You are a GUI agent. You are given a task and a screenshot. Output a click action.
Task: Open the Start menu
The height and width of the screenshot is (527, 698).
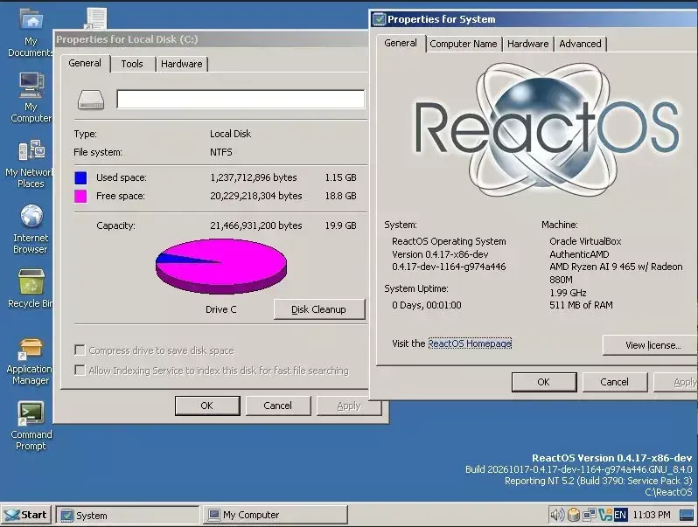point(26,515)
